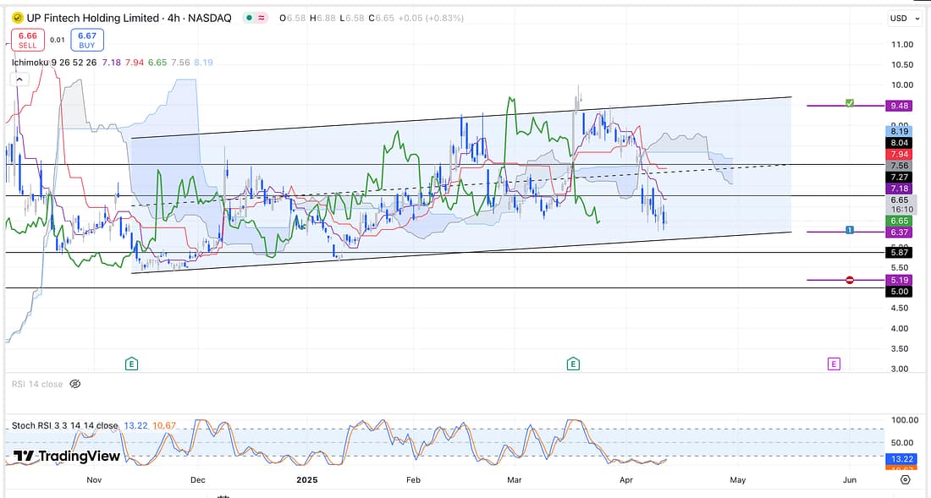
Task: Click the purple 9.48 price label
Action: [x=900, y=106]
